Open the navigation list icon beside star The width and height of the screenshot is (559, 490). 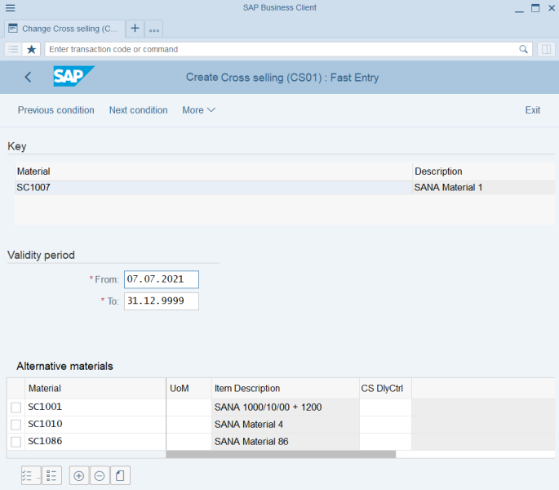[13, 49]
